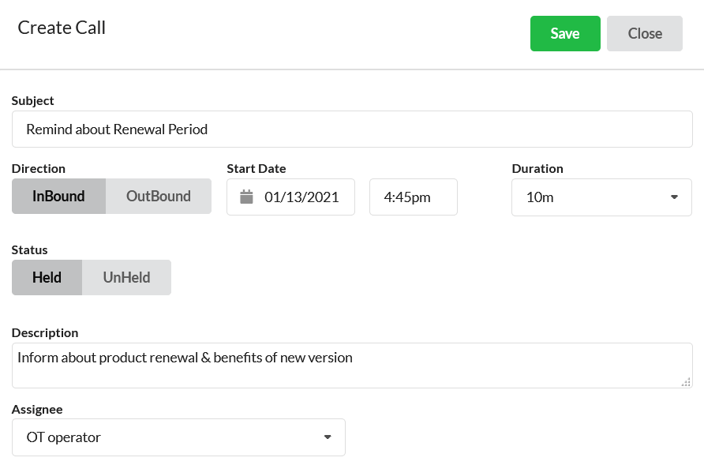Screen dimensions: 704x465
Task: Click the calendar icon in Start Date
Action: pyautogui.click(x=246, y=197)
